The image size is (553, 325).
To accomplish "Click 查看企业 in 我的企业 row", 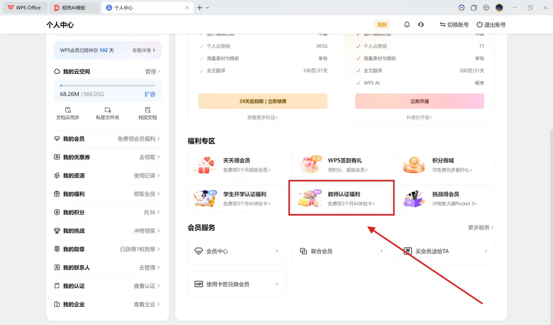I will (x=147, y=304).
